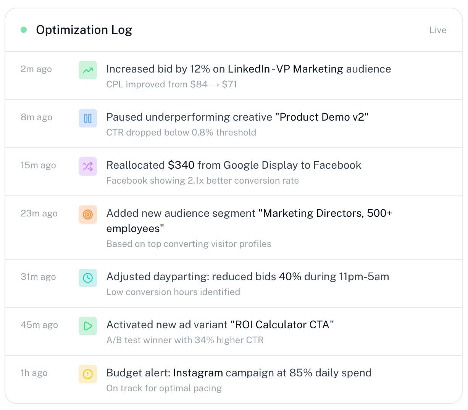Click the "1h ago" timestamp
Image resolution: width=468 pixels, height=410 pixels.
pos(34,373)
